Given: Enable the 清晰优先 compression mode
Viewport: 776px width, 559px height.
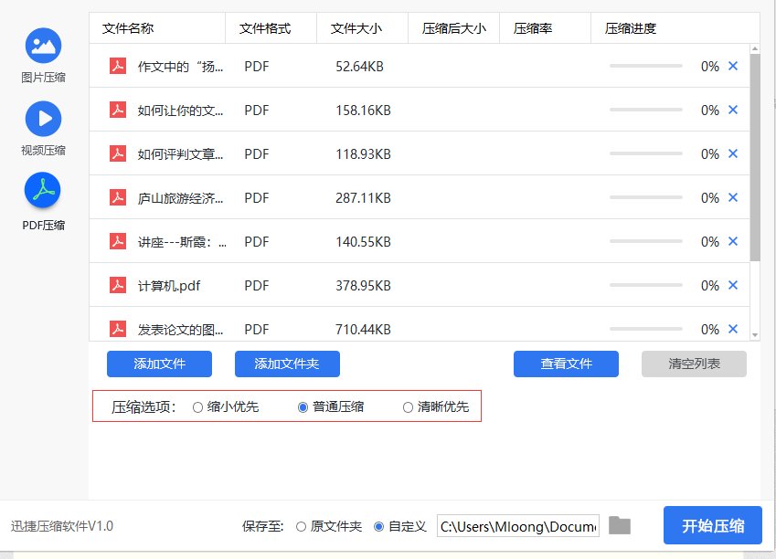Looking at the screenshot, I should (x=408, y=407).
